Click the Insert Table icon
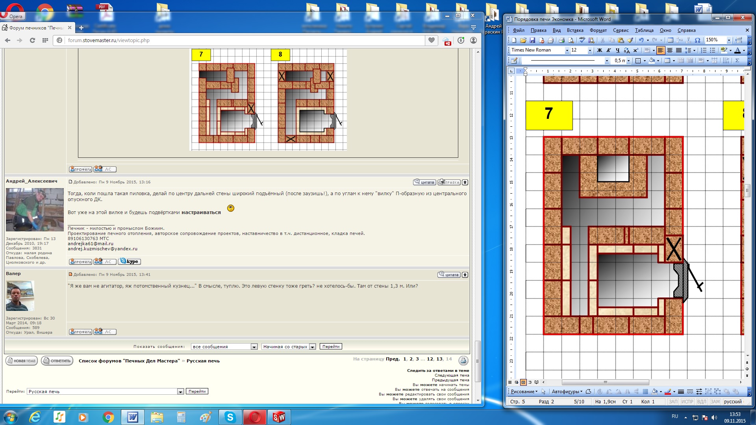 (x=671, y=40)
